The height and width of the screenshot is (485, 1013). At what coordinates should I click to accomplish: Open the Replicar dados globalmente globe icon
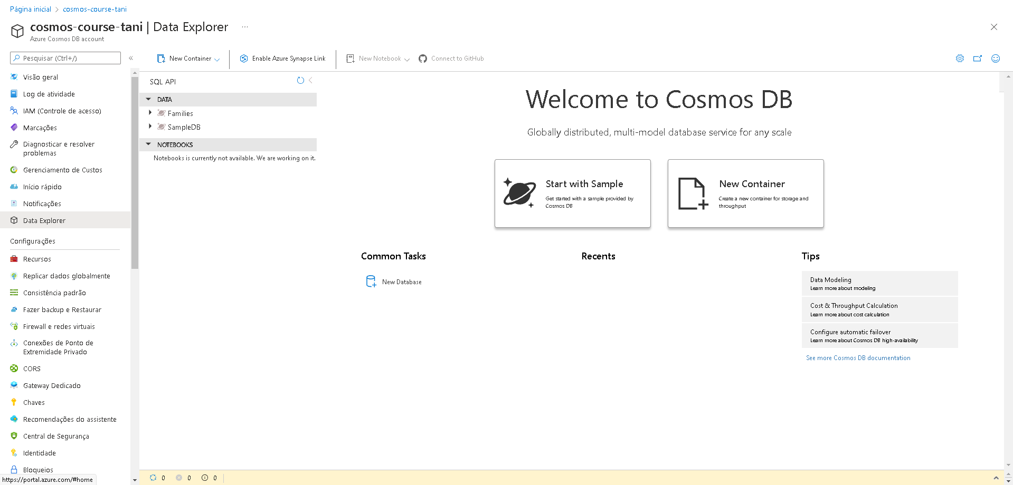(14, 276)
